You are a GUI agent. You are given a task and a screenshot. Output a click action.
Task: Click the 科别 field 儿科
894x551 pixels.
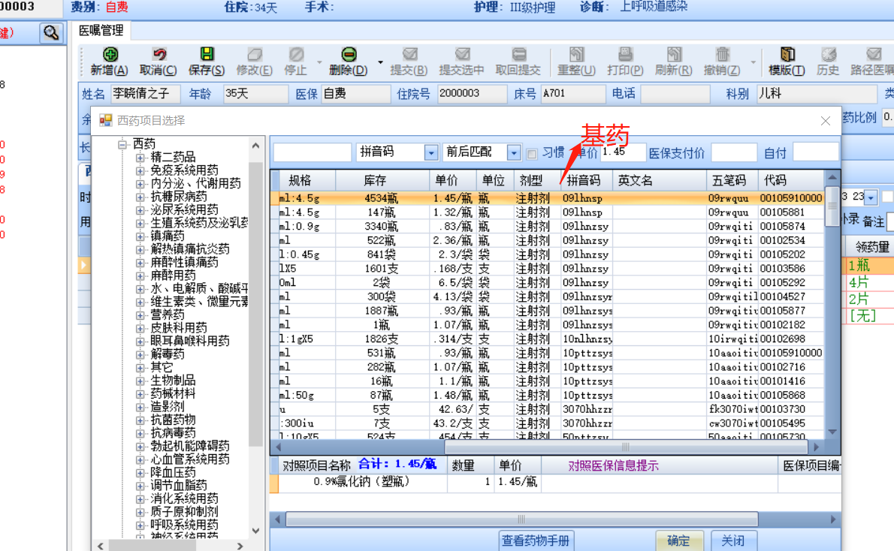[816, 93]
